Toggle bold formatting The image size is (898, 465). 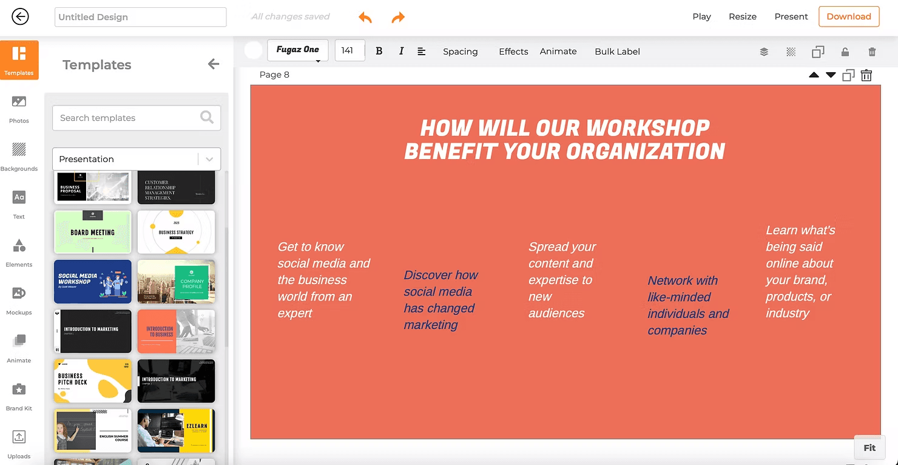(379, 51)
